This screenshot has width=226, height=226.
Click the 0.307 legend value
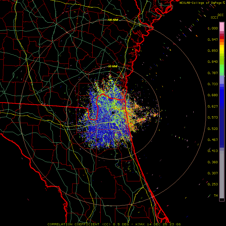click(213, 173)
